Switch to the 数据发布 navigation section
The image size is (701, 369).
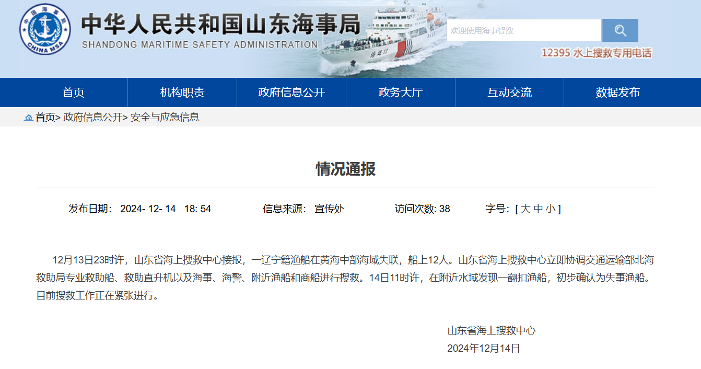618,93
